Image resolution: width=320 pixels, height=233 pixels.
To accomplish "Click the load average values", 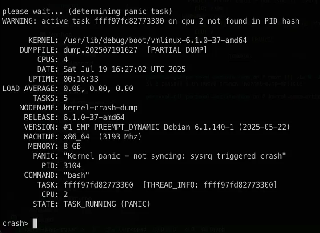I will [98, 89].
